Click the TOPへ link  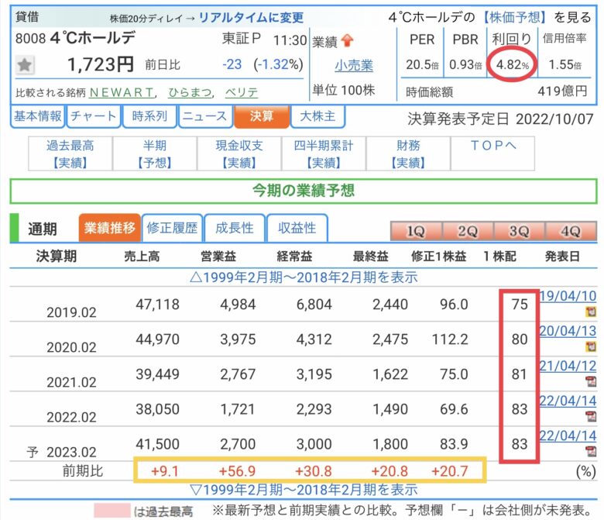click(492, 146)
